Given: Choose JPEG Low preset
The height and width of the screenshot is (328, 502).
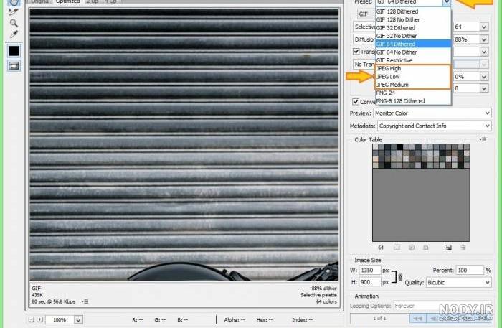Looking at the screenshot, I should point(413,77).
